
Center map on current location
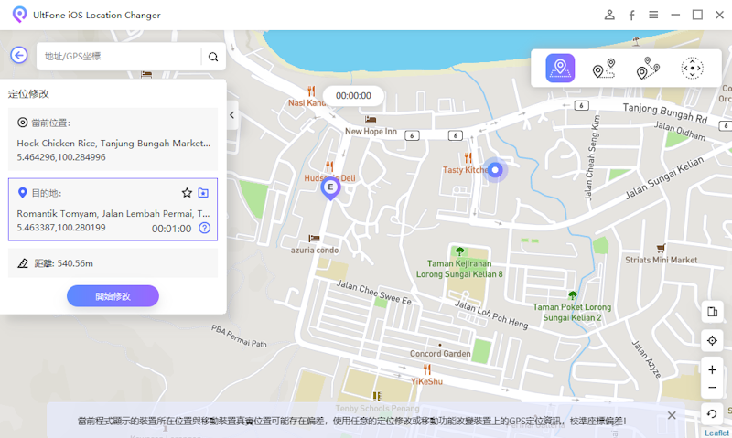pos(712,340)
